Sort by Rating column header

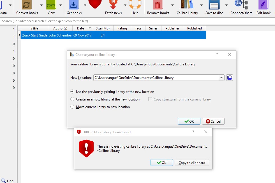click(x=122, y=28)
